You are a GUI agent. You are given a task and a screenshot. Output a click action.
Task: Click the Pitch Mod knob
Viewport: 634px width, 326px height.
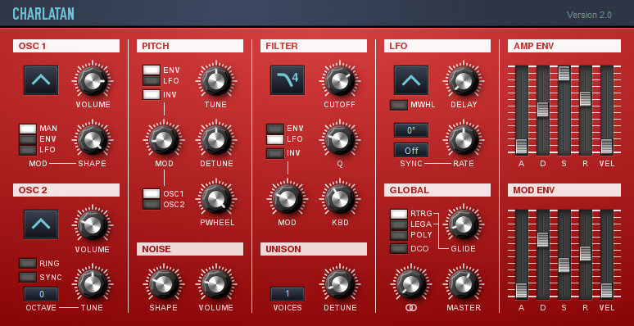point(164,139)
